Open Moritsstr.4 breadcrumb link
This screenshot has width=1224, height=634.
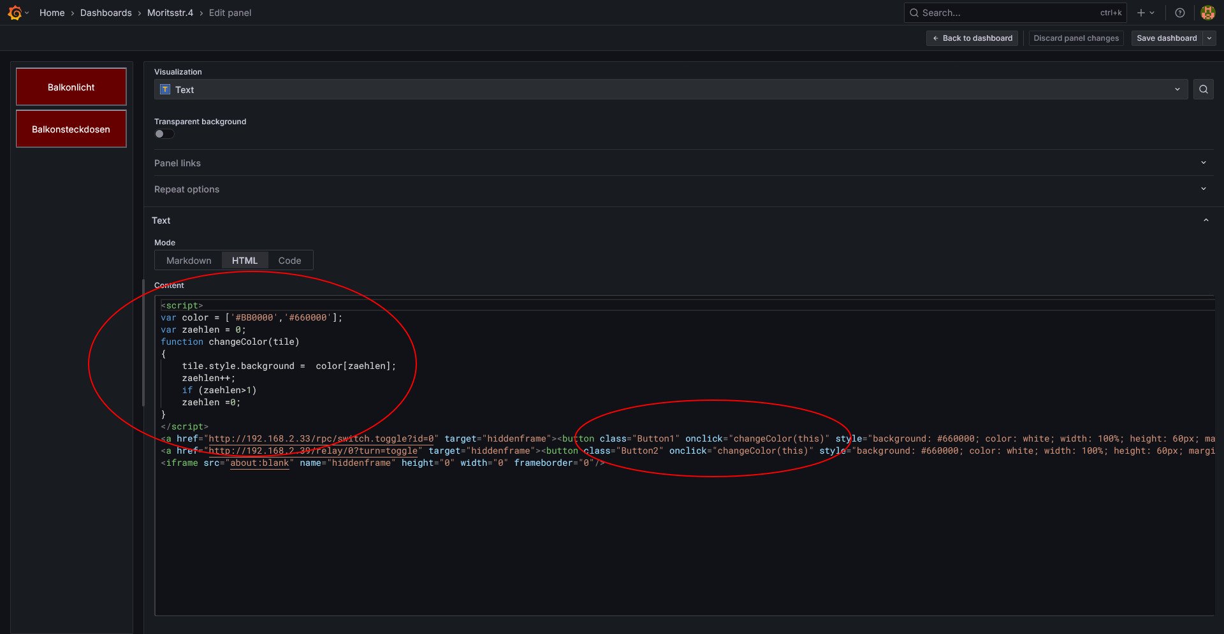pyautogui.click(x=170, y=13)
